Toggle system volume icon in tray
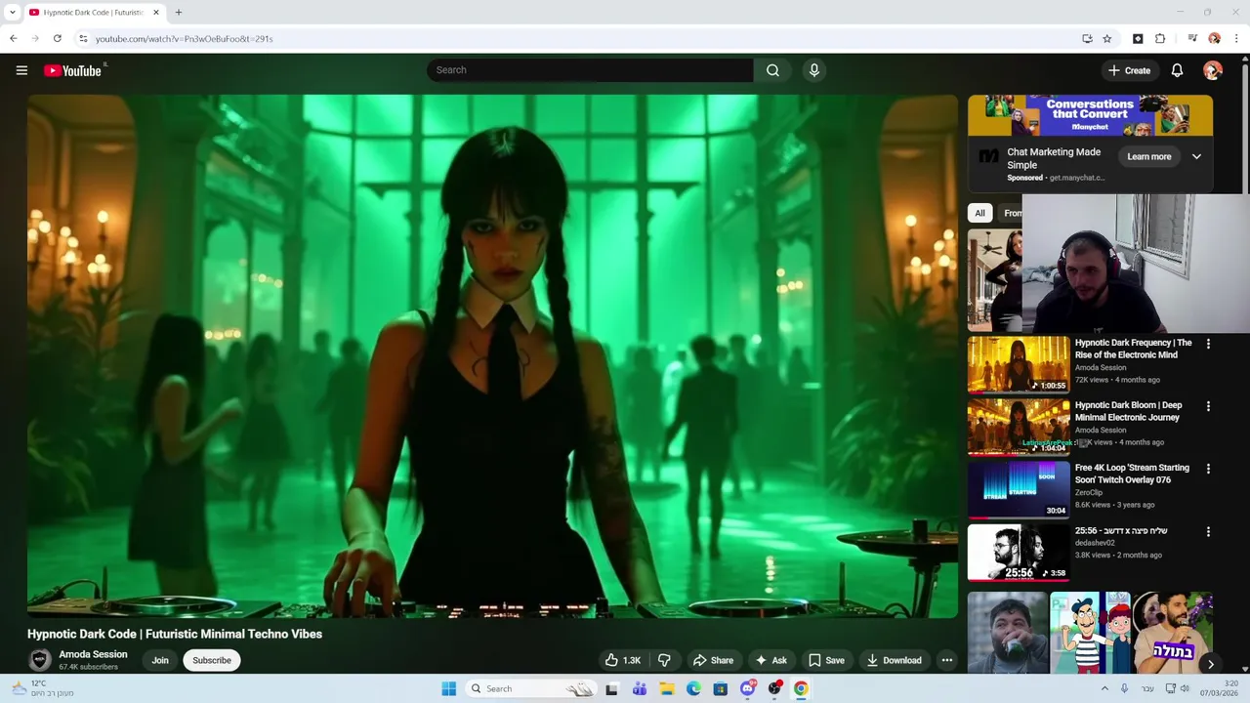This screenshot has height=703, width=1250. (x=1185, y=688)
